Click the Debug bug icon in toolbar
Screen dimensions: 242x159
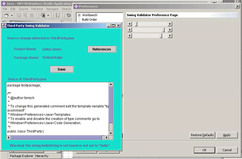point(69,15)
